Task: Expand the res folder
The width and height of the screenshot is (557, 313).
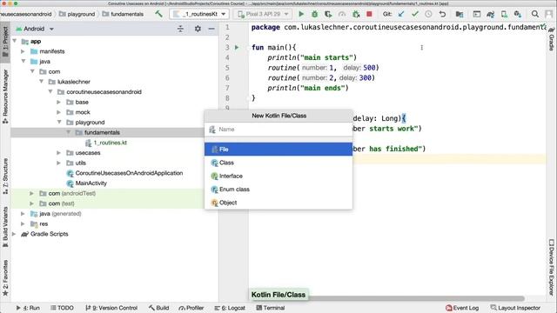Action: [23, 224]
